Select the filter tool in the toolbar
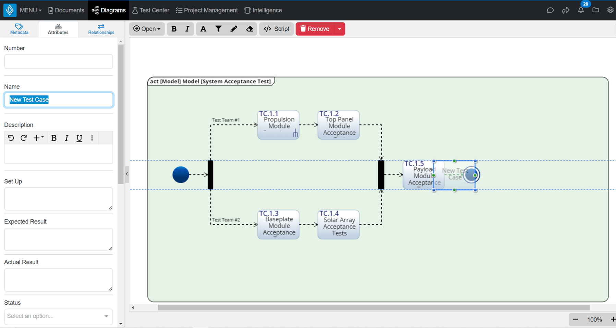The height and width of the screenshot is (328, 616). coord(218,29)
